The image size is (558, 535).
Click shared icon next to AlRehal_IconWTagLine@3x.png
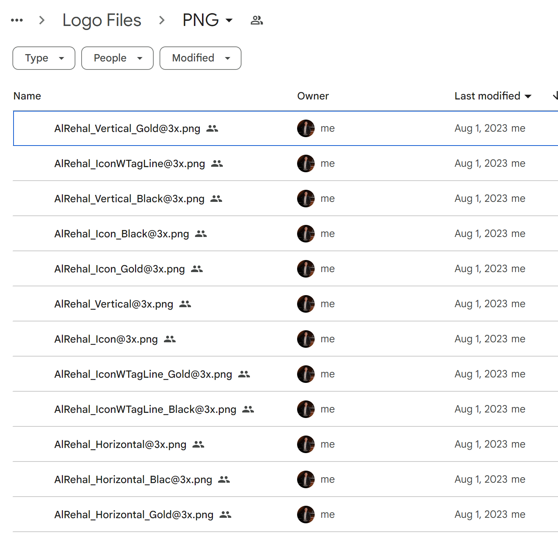click(x=217, y=163)
